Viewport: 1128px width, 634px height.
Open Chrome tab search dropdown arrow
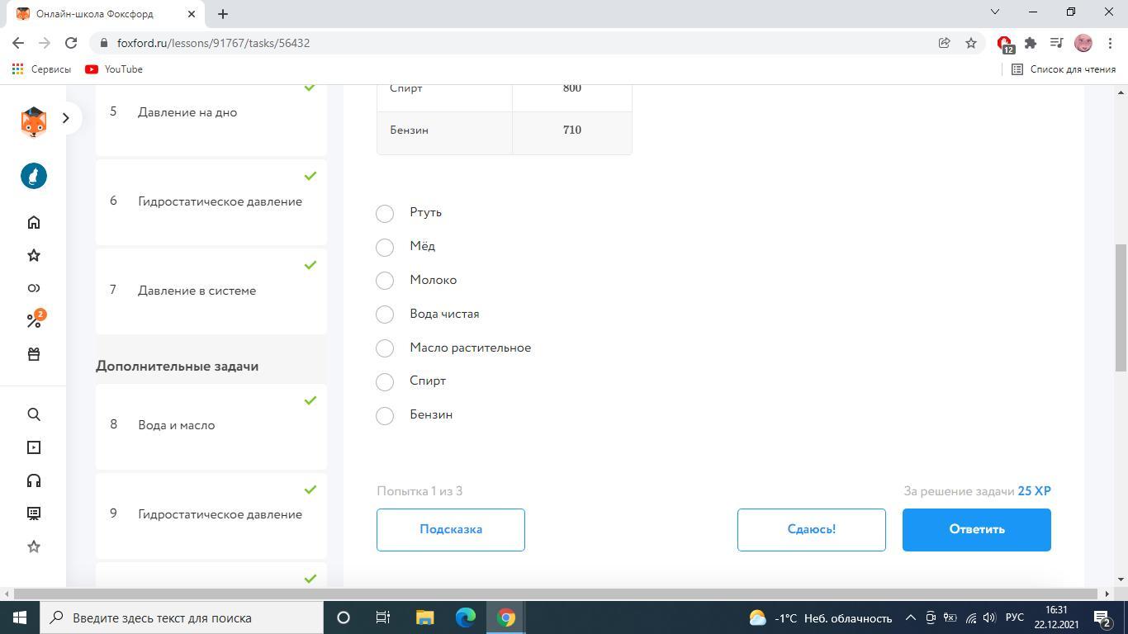[994, 12]
